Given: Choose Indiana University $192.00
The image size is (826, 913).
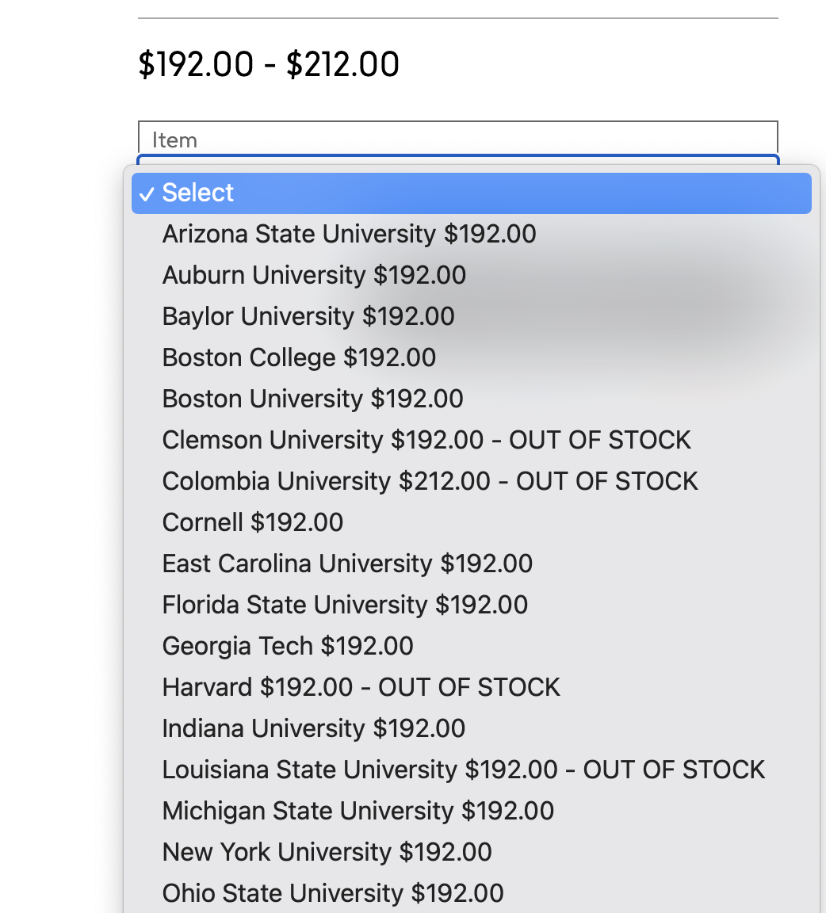Looking at the screenshot, I should pyautogui.click(x=471, y=729).
